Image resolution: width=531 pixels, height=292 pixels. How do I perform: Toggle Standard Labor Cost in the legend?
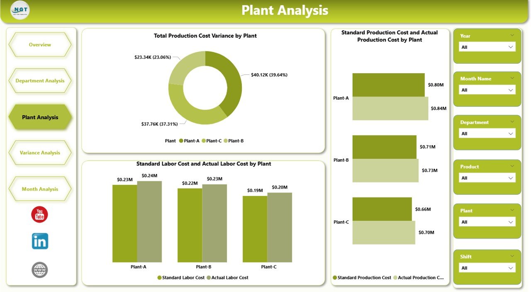(x=181, y=278)
